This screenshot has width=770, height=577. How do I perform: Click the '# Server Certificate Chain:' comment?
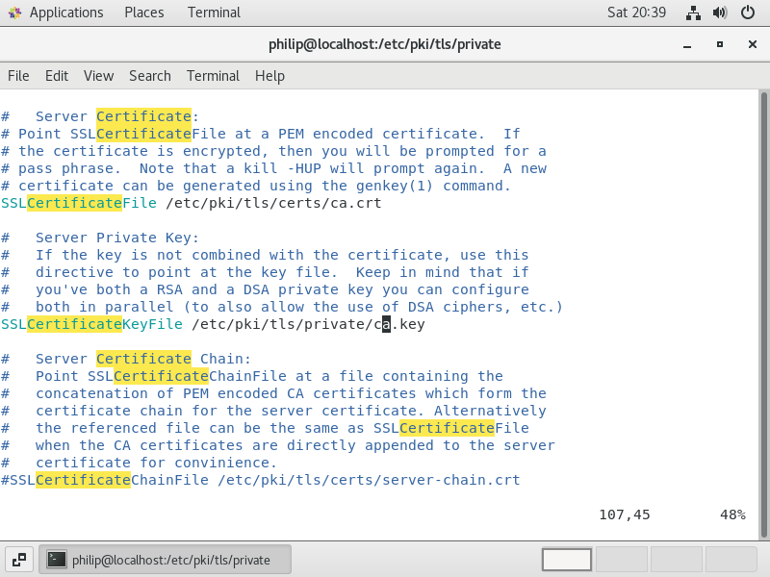point(126,359)
